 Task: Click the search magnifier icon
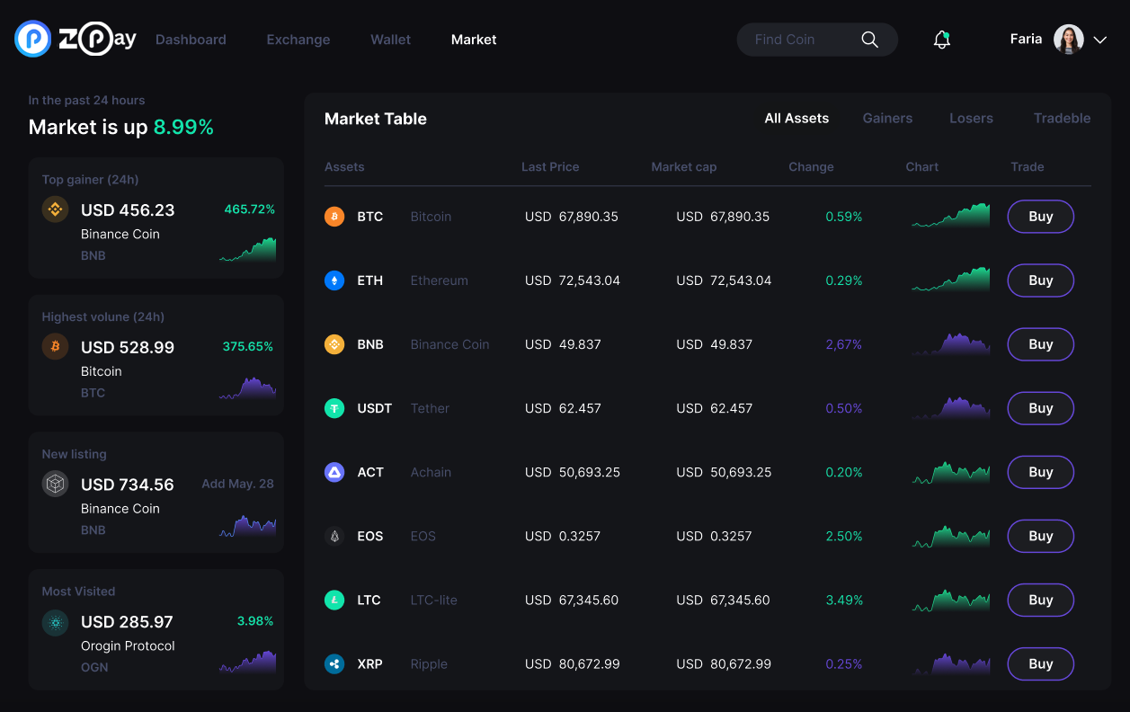coord(869,40)
